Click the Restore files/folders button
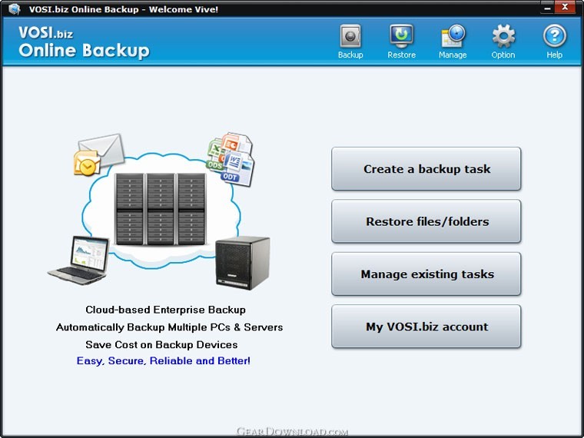Image resolution: width=584 pixels, height=438 pixels. coord(426,221)
